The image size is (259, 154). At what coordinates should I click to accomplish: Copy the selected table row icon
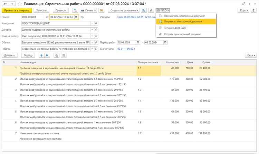[x=57, y=55]
